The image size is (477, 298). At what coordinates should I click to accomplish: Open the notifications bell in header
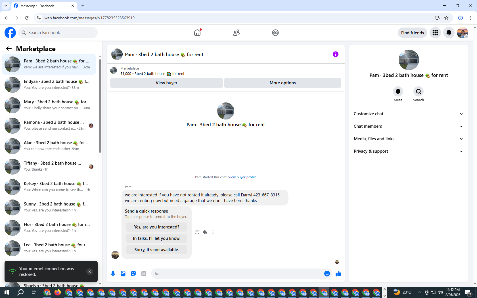pos(449,33)
